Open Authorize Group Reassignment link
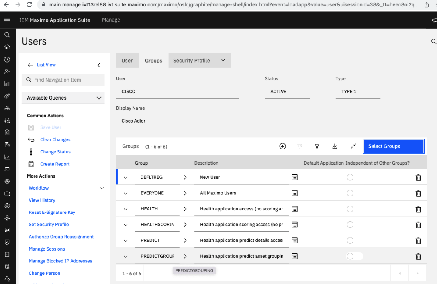The height and width of the screenshot is (284, 437). point(61,237)
